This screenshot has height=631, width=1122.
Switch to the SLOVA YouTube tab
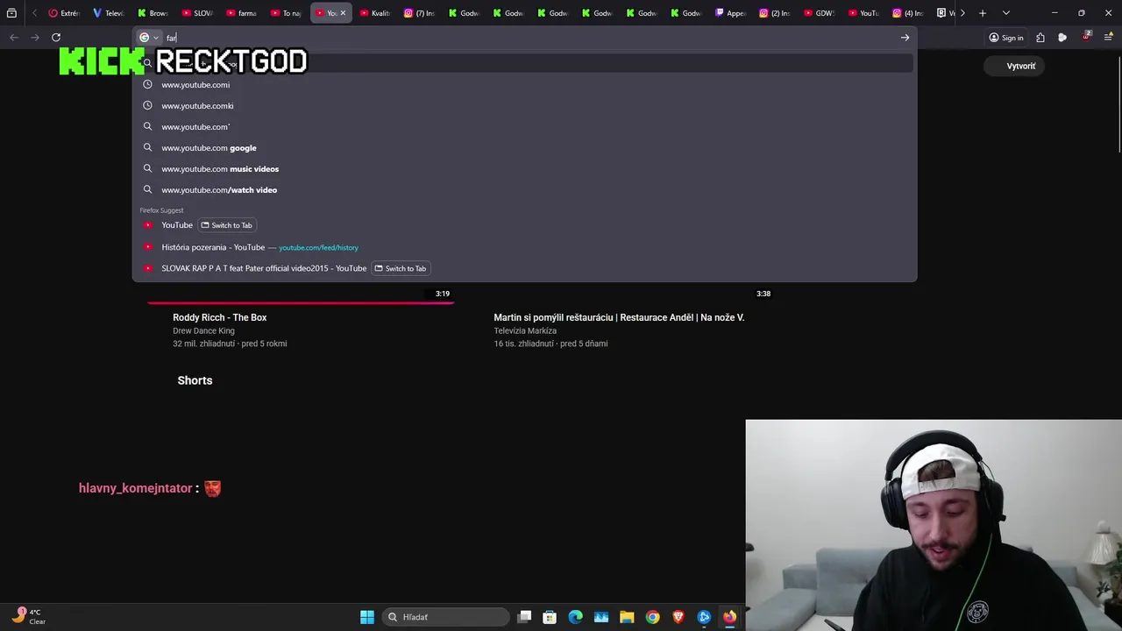tap(197, 13)
